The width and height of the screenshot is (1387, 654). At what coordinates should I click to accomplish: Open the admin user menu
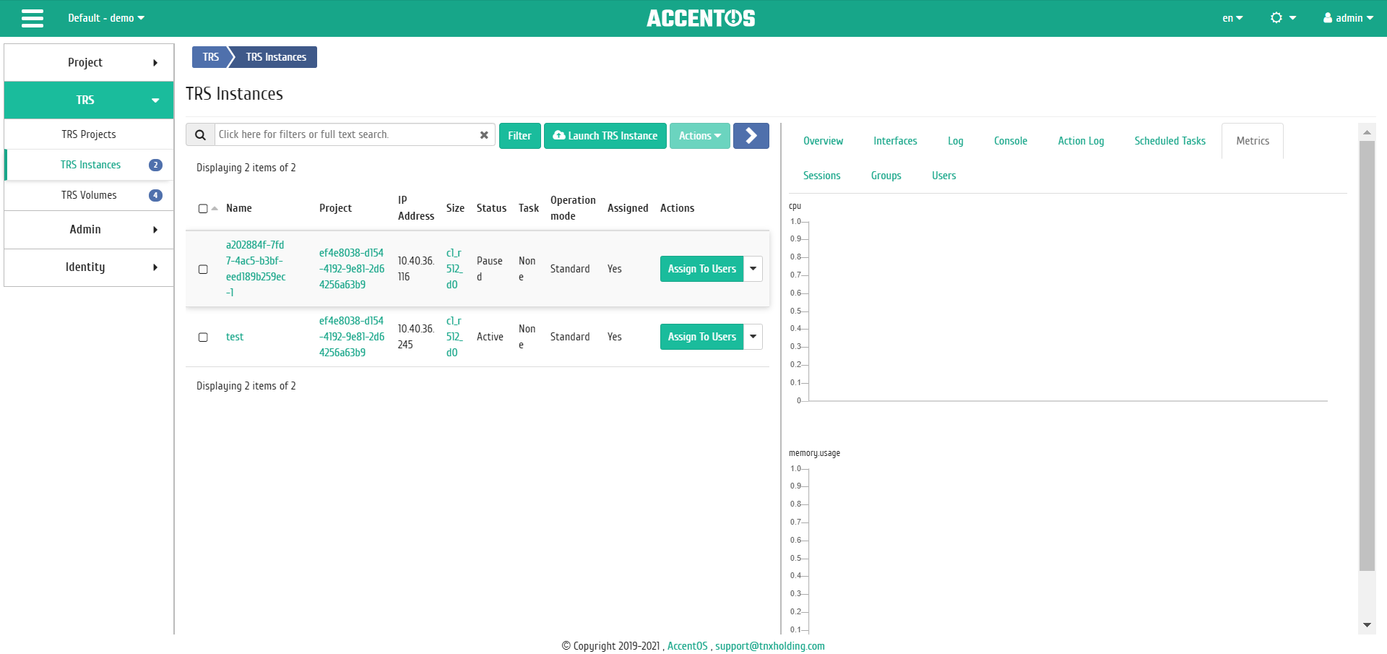pos(1348,18)
